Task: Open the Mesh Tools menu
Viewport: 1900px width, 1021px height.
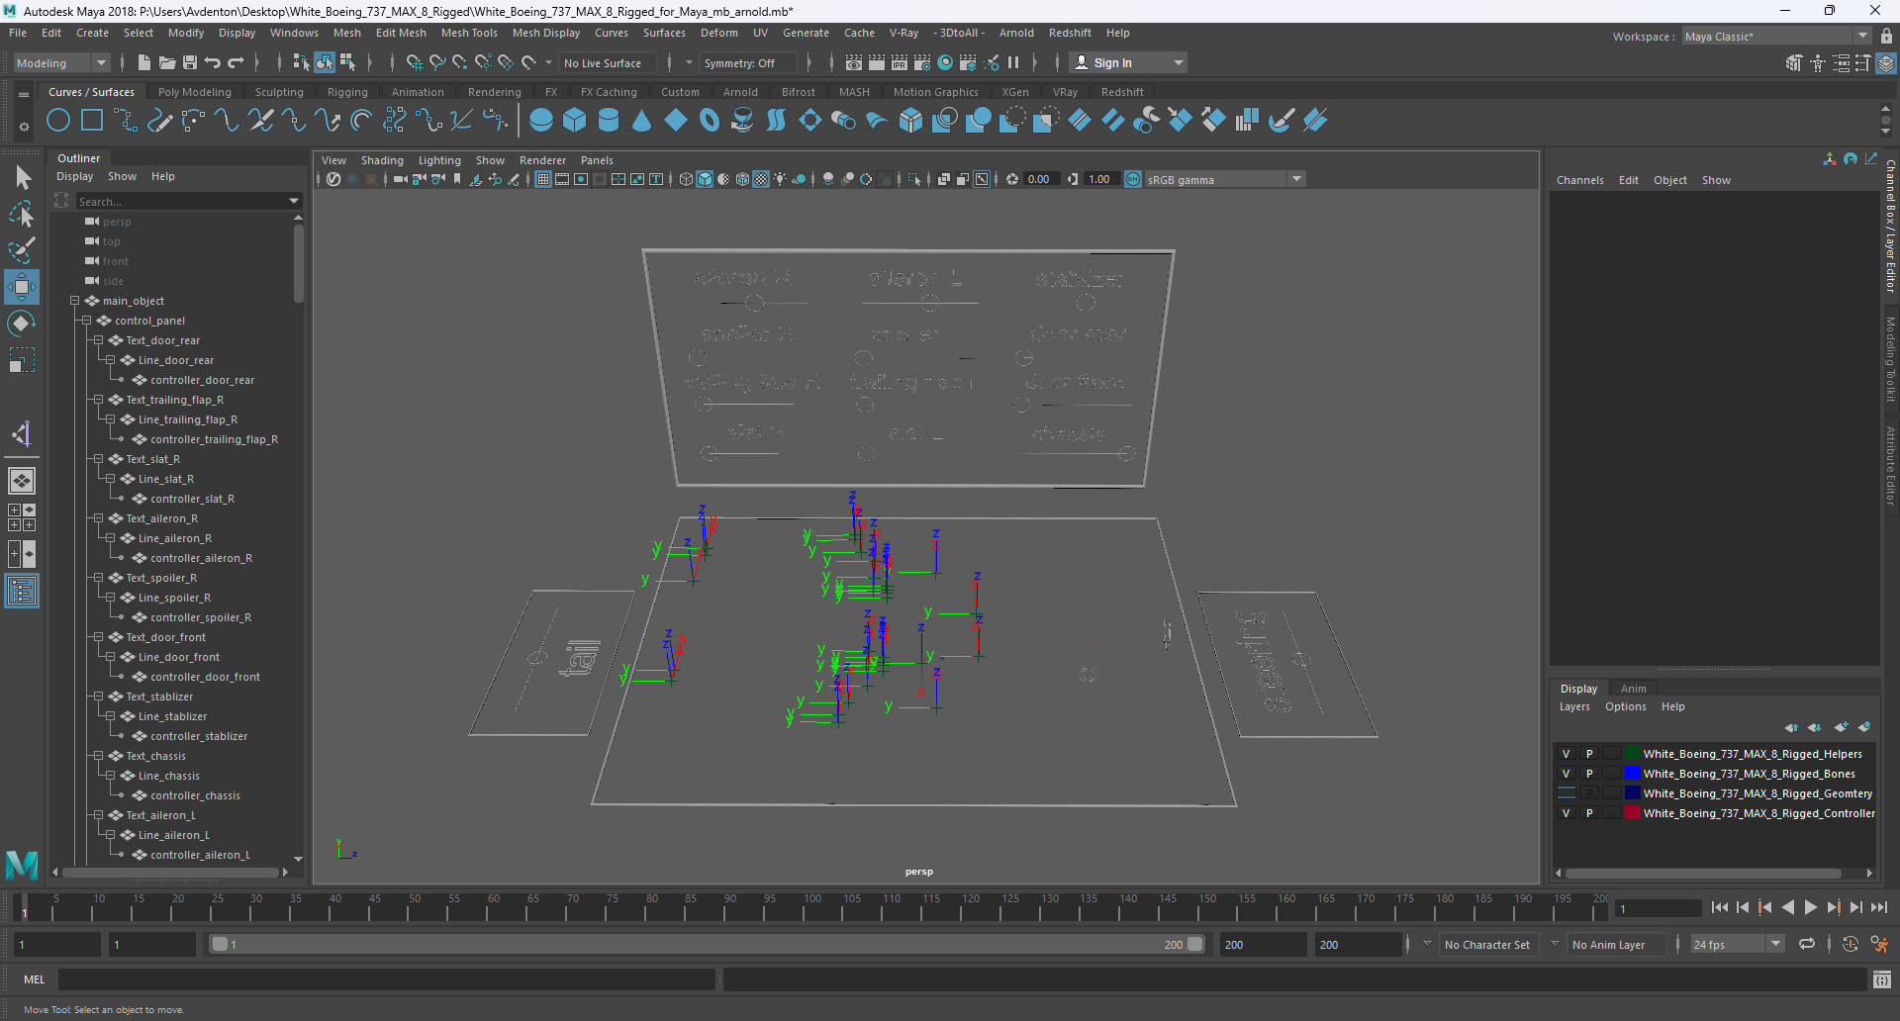Action: (469, 33)
